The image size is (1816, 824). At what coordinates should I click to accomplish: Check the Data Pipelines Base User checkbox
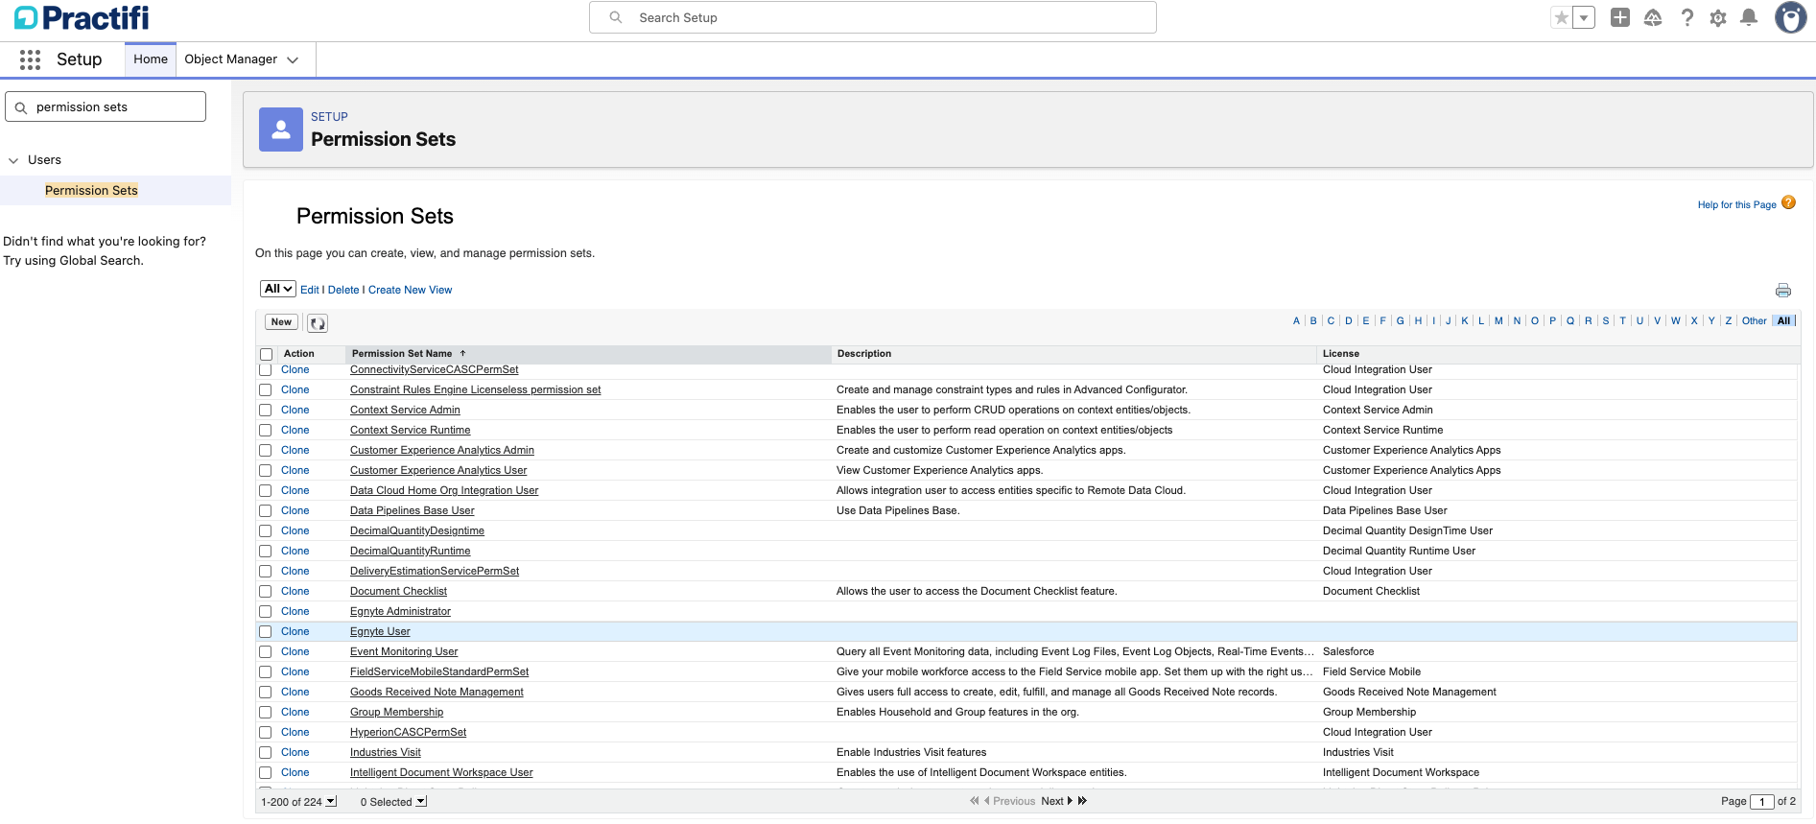coord(265,511)
